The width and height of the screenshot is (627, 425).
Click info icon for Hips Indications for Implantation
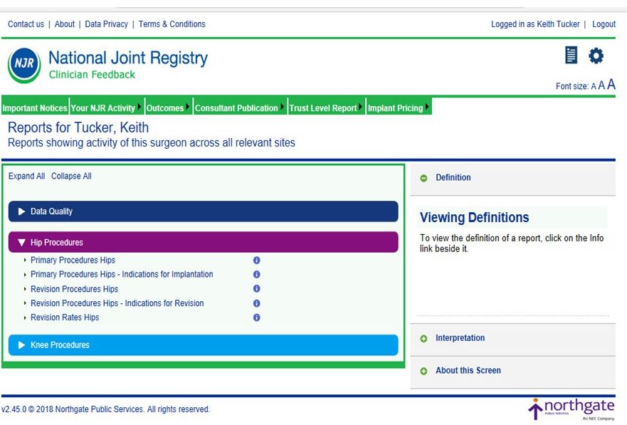257,275
